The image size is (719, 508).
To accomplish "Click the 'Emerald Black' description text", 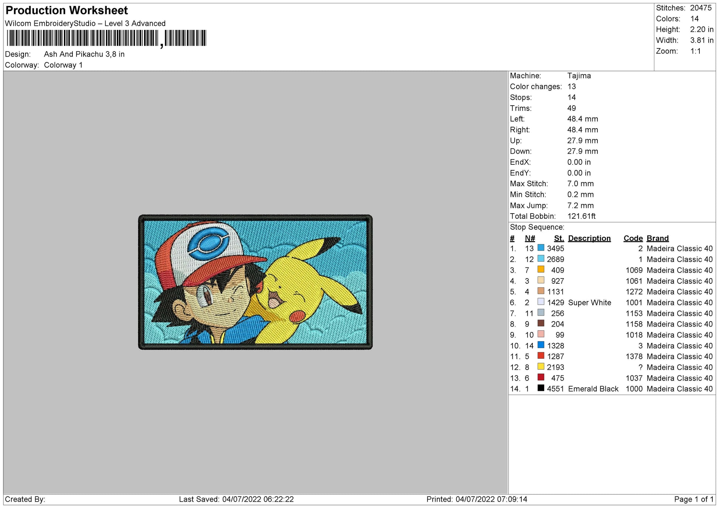I will 593,389.
